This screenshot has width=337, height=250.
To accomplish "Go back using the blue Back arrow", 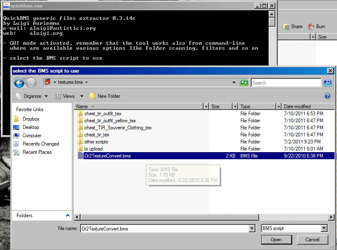I will (19, 83).
